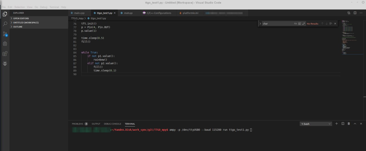Open the Search view in activity bar
Viewport: 366px width, 151px height.
point(5,24)
